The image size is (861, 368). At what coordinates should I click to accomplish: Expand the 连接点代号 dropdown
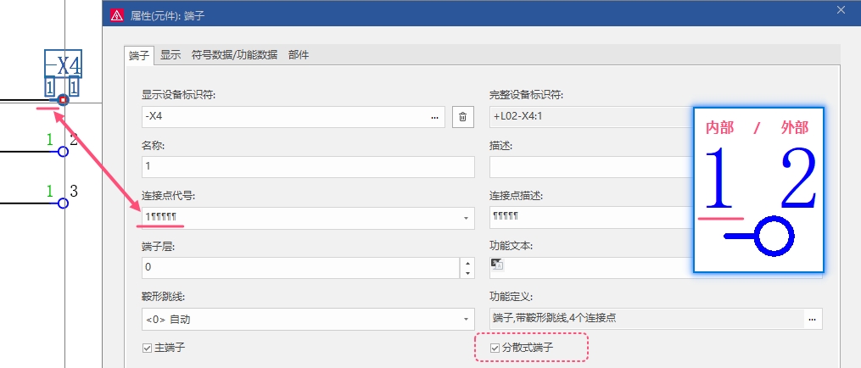tap(466, 219)
